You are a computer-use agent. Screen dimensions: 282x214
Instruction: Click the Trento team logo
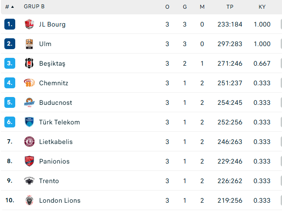click(x=29, y=181)
